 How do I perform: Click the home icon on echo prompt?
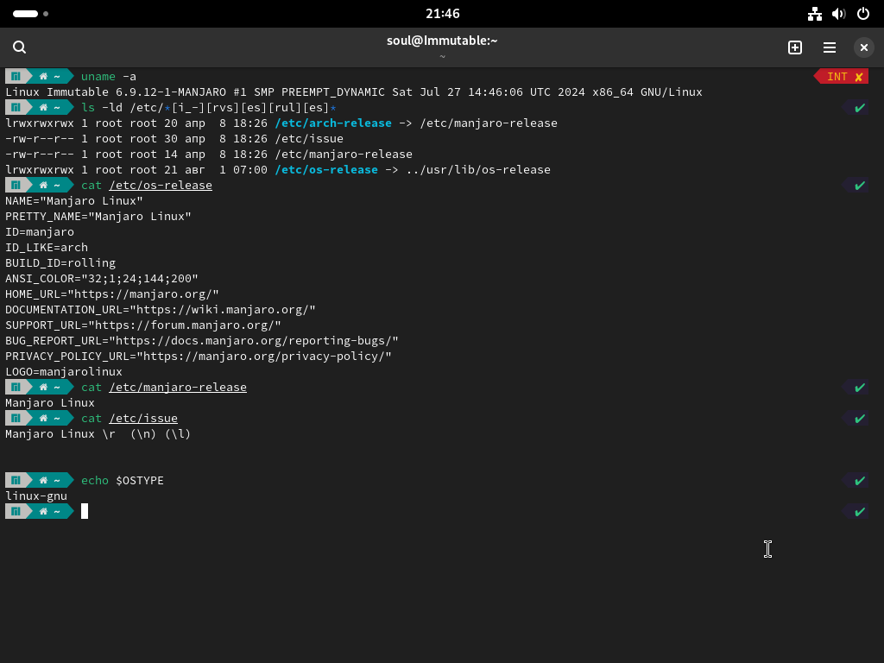tap(43, 480)
